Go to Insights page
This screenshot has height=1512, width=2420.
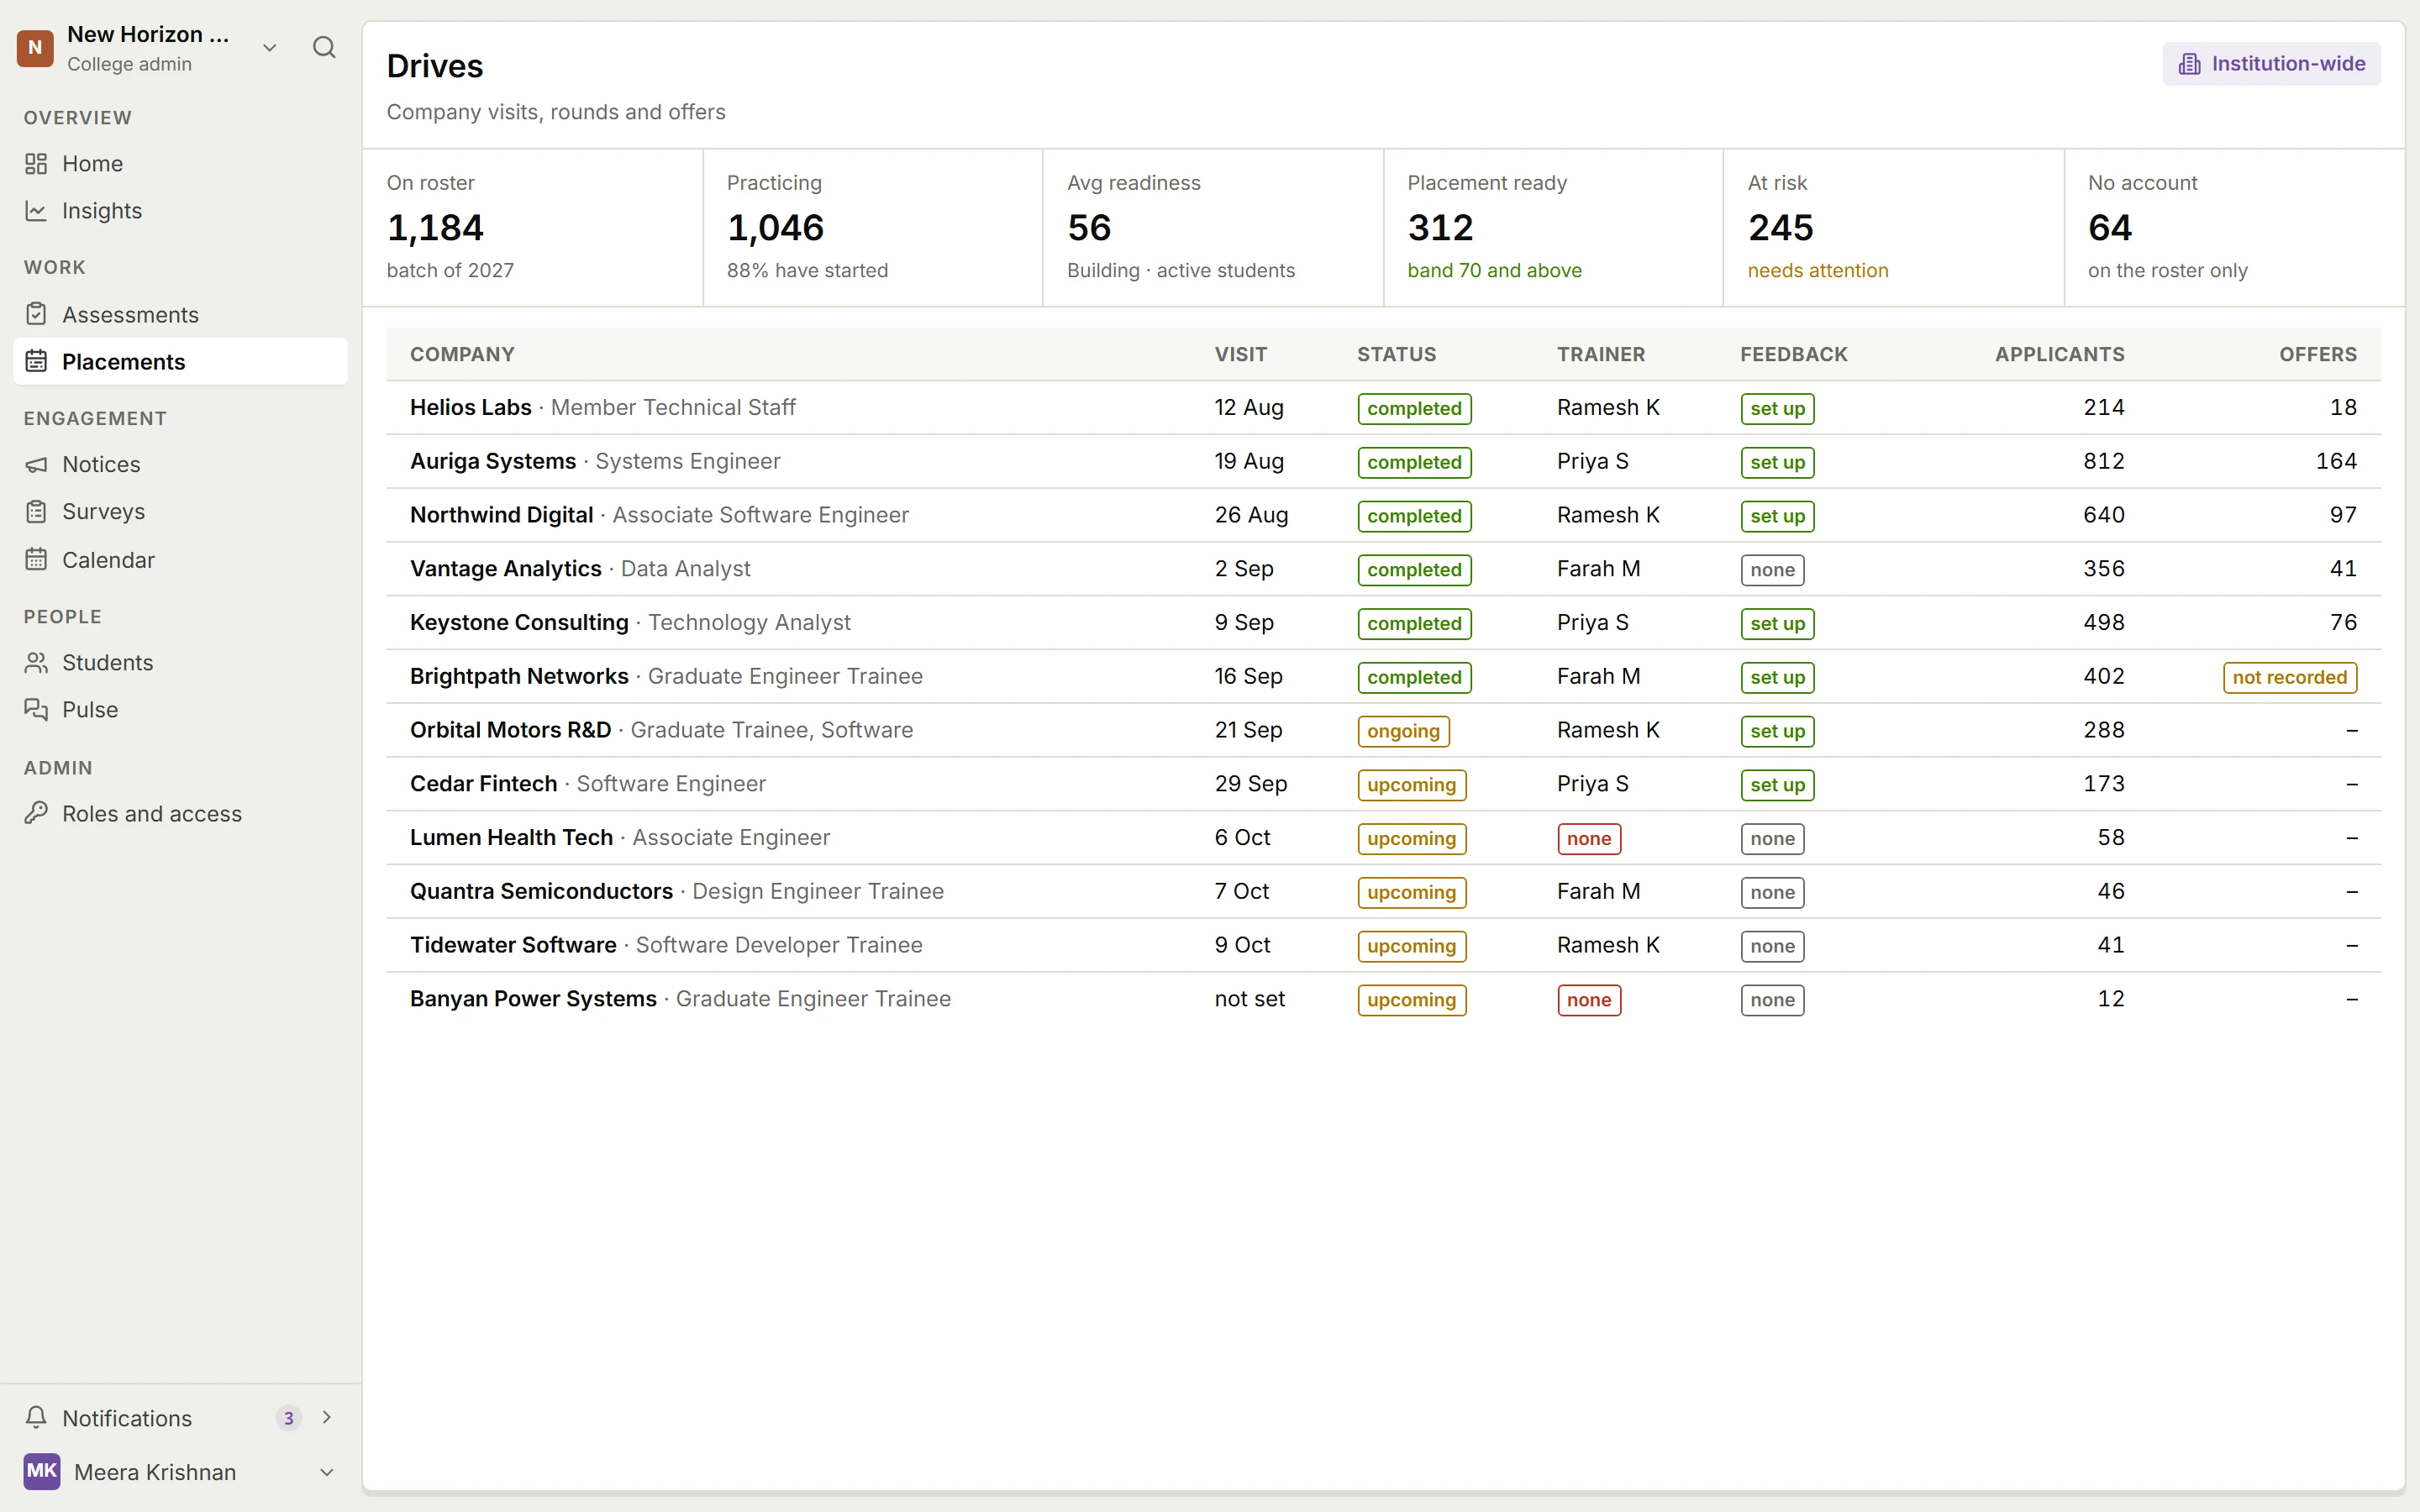point(180,211)
